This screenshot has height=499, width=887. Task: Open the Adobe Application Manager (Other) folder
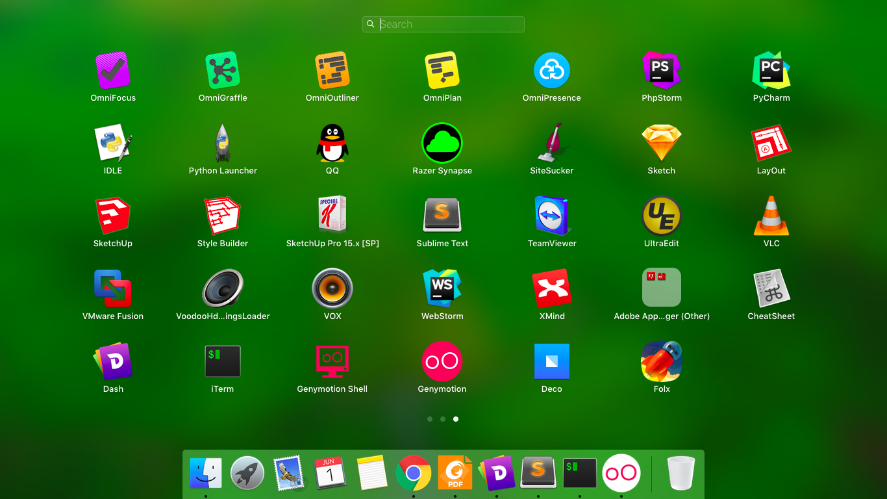click(x=662, y=287)
